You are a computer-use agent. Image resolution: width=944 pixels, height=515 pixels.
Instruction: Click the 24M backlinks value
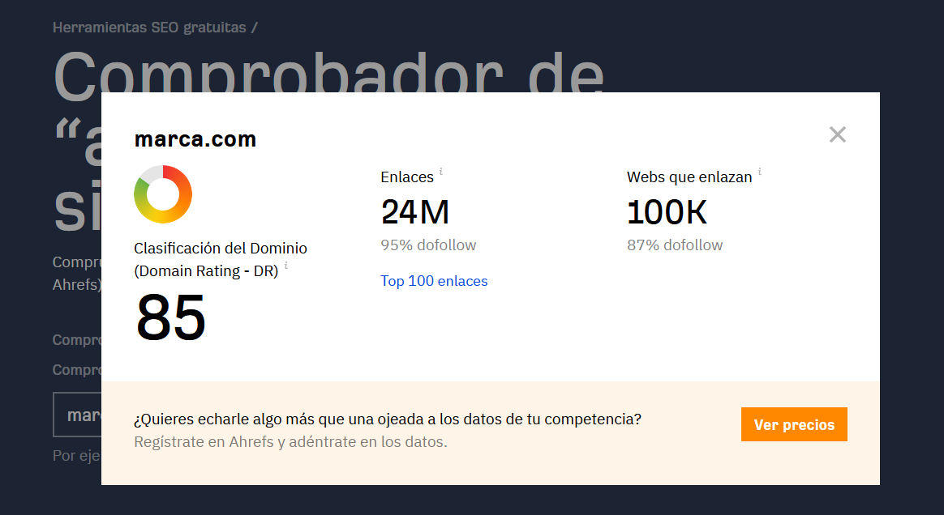[414, 212]
